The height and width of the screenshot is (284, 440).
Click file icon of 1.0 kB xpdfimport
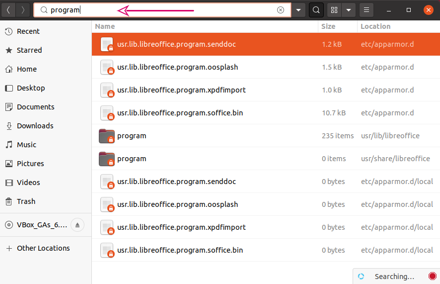click(107, 90)
